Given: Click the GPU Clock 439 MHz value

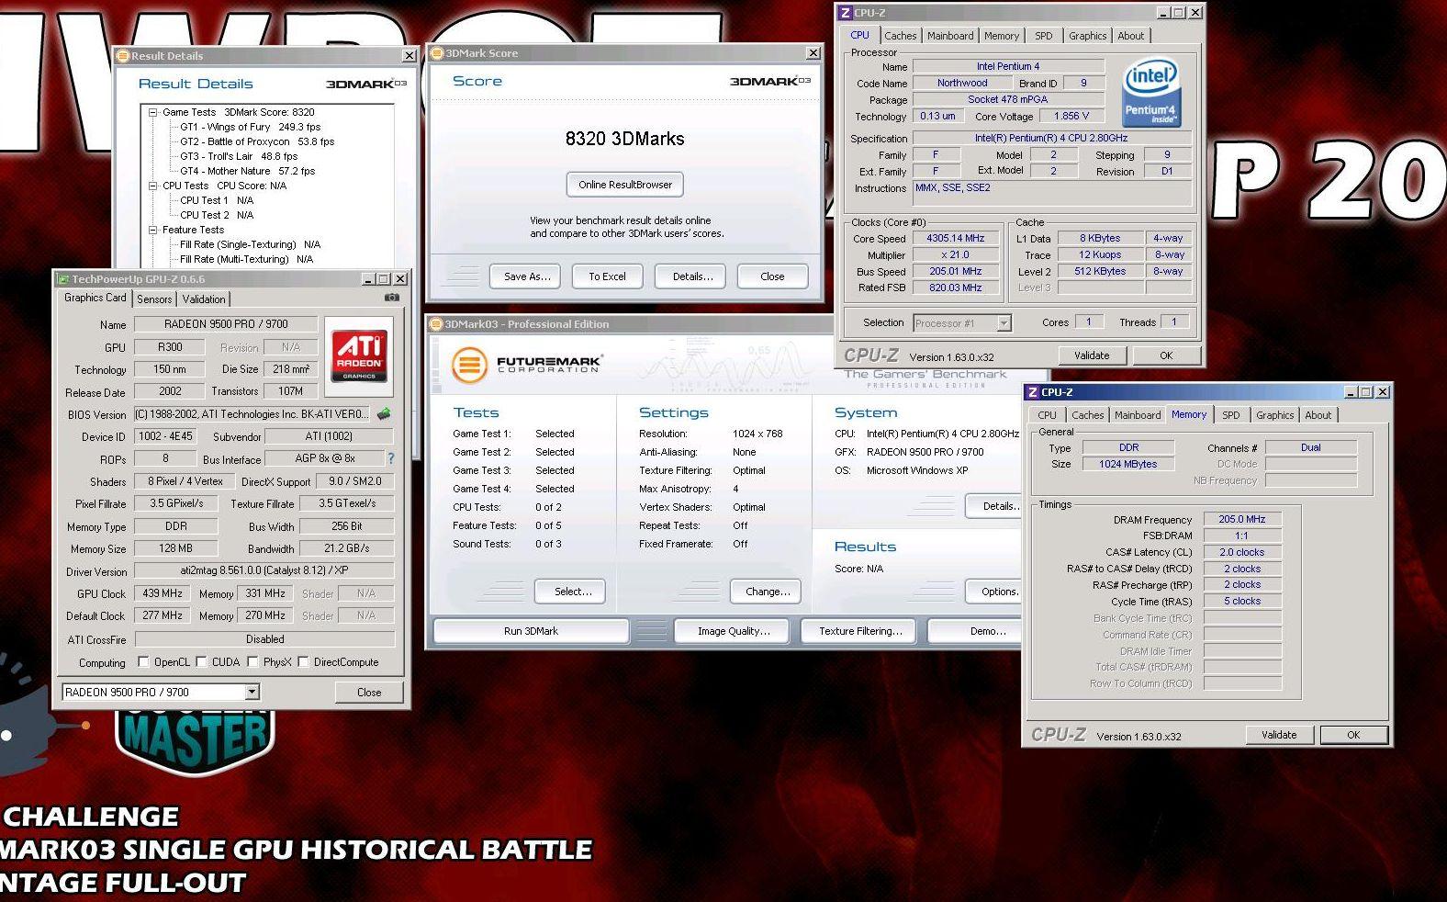Looking at the screenshot, I should [163, 593].
